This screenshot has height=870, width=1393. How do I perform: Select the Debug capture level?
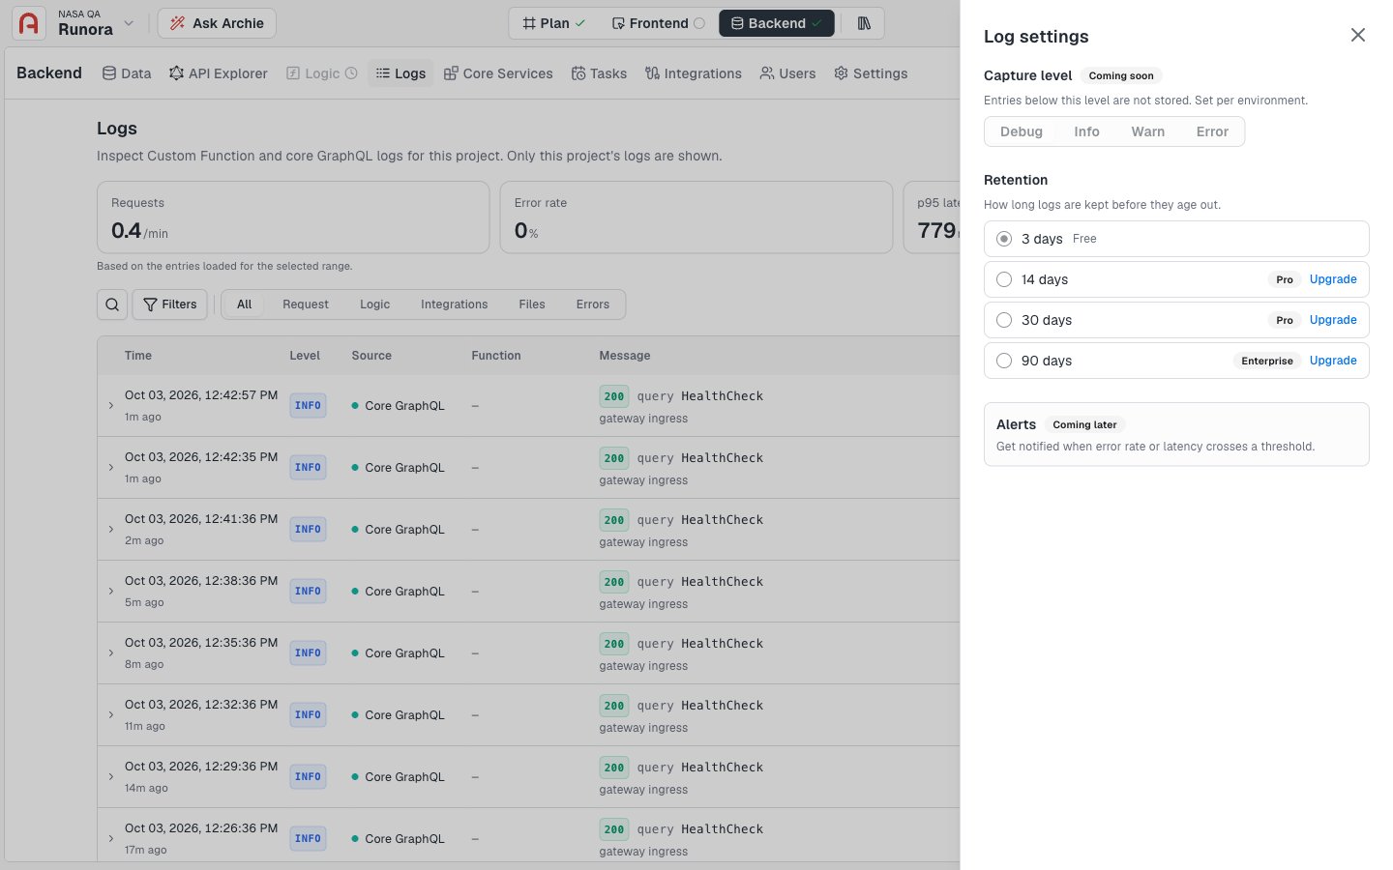[1022, 131]
